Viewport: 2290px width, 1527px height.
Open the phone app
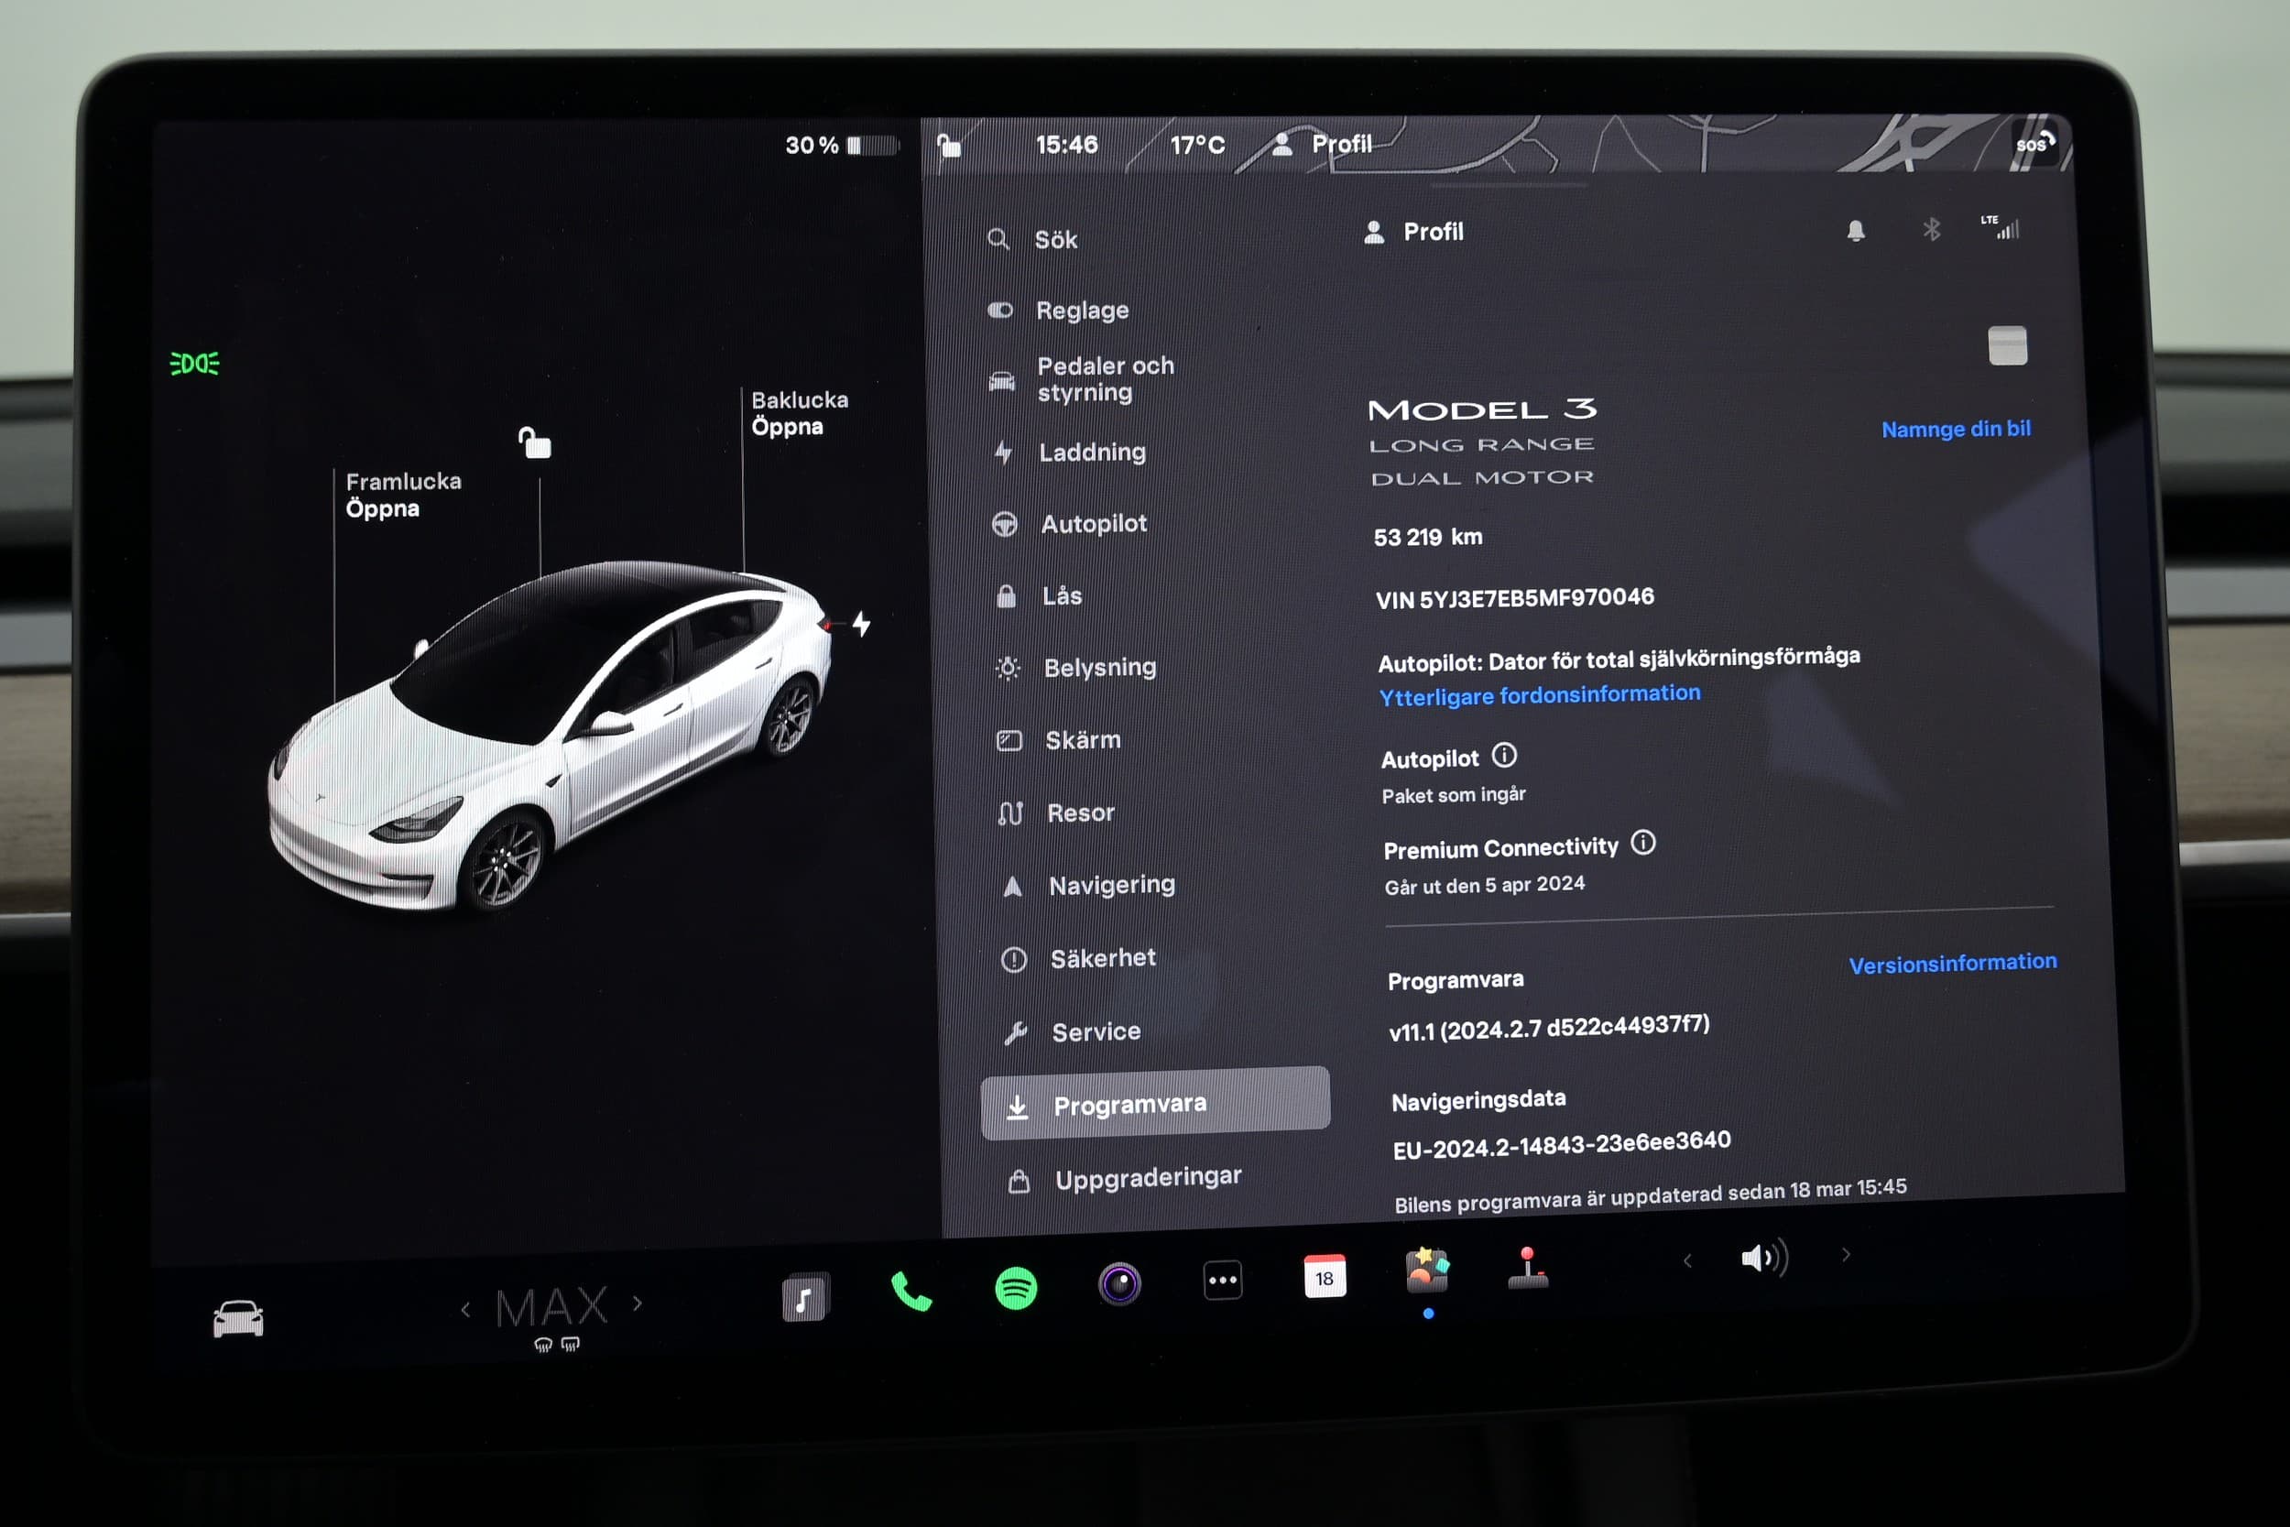911,1292
